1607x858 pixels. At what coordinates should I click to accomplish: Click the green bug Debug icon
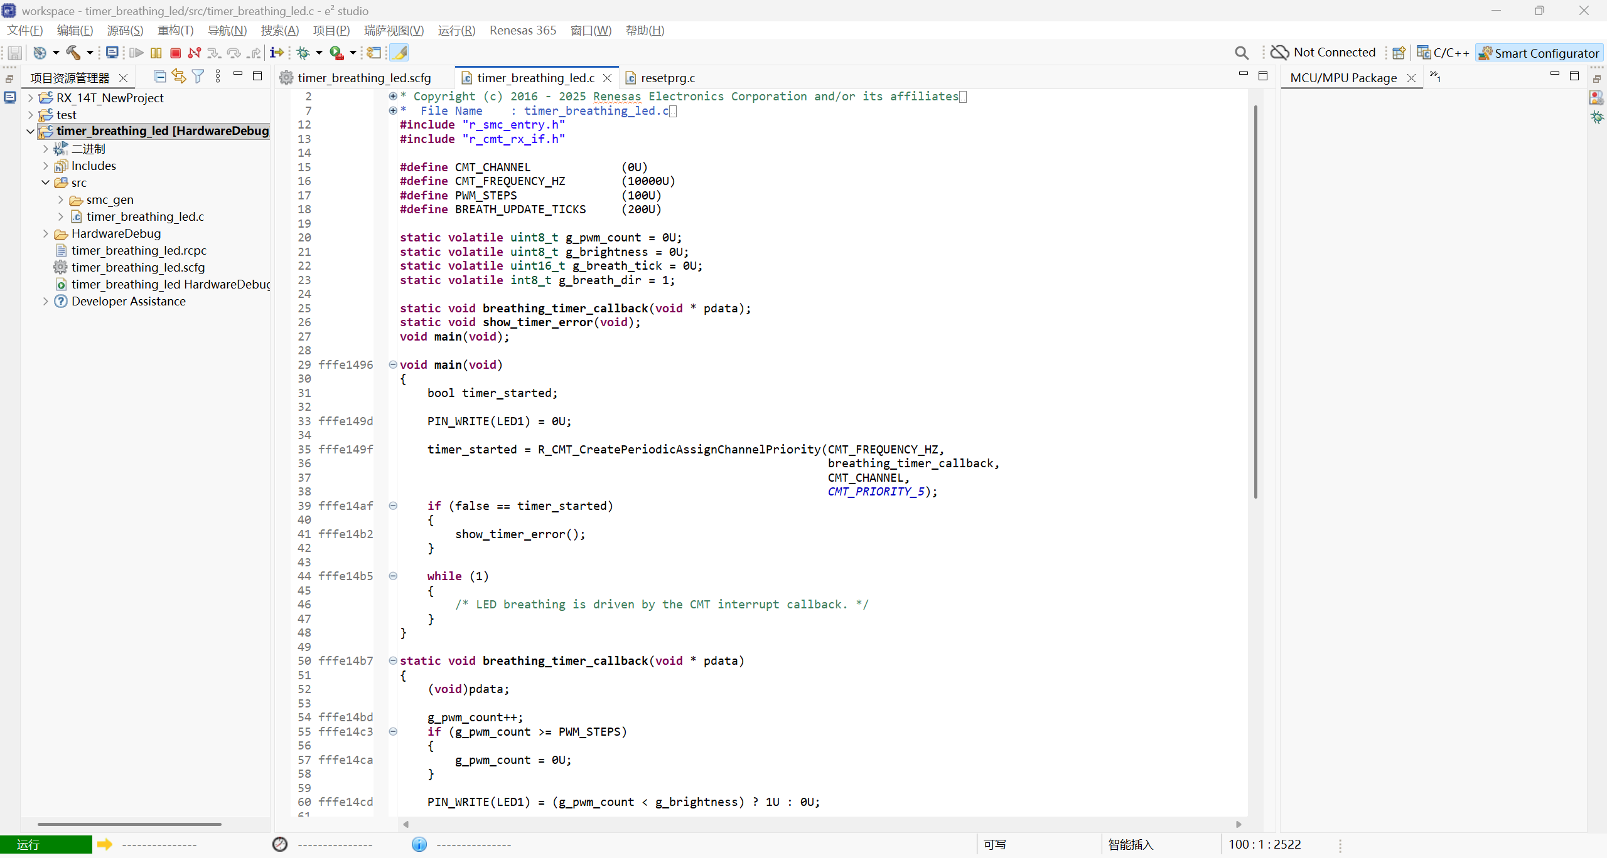click(x=304, y=53)
